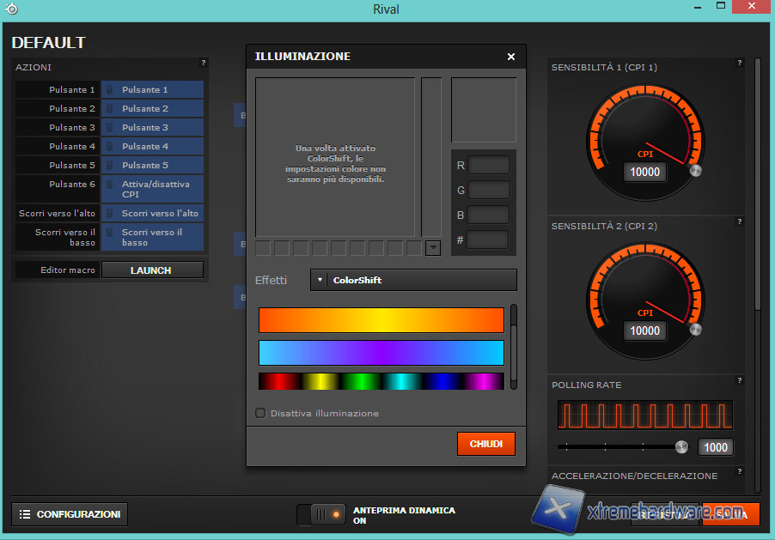Choose the orange-yellow ColorShift gradient
The height and width of the screenshot is (540, 775).
381,320
